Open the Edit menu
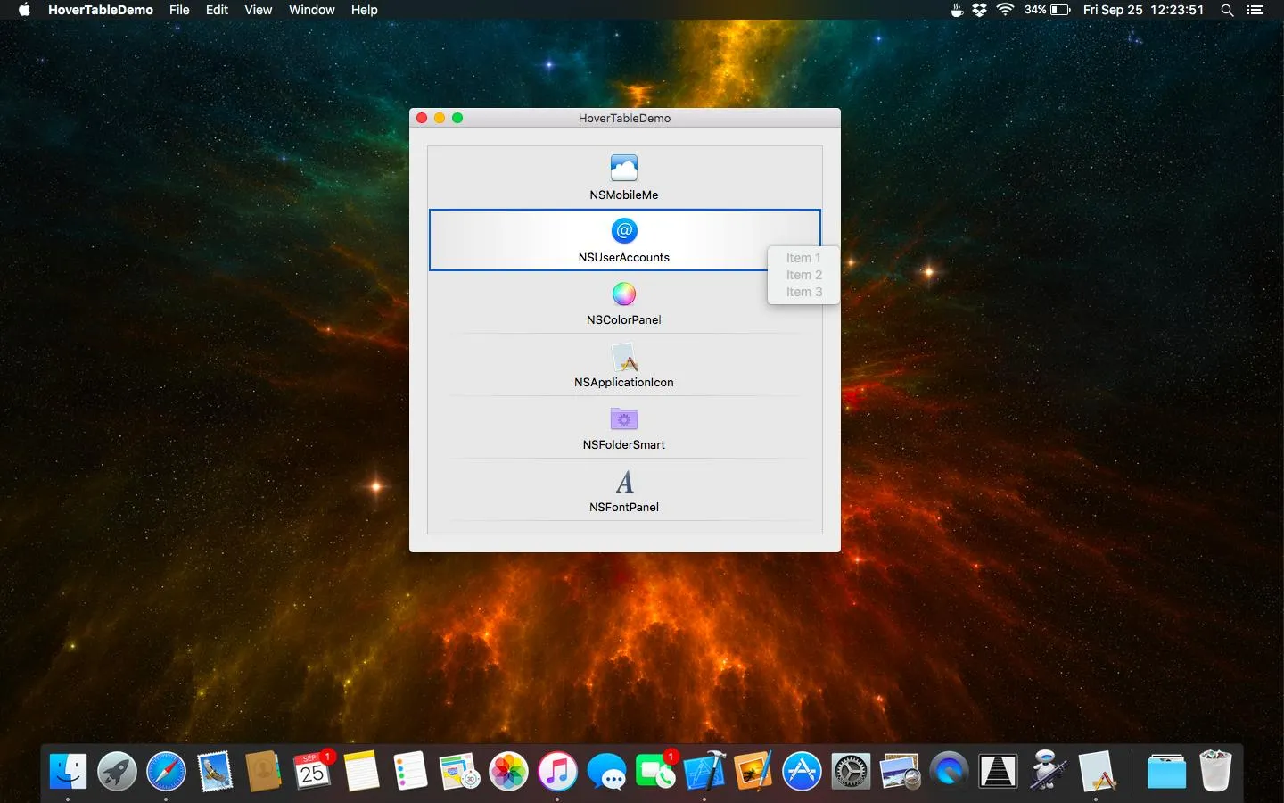This screenshot has width=1284, height=803. point(217,10)
